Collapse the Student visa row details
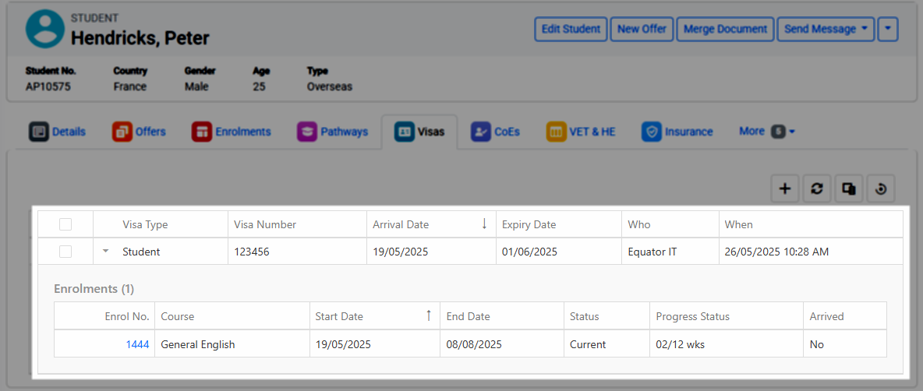923x391 pixels. (105, 252)
